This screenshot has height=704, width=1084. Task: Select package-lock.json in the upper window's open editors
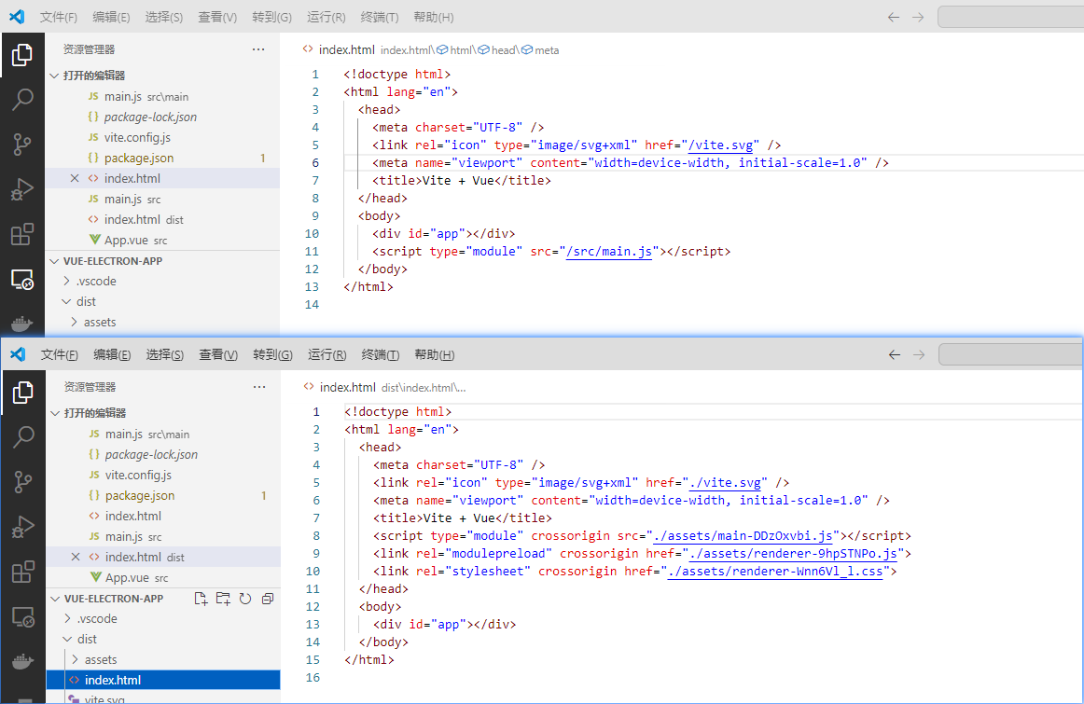(x=150, y=117)
